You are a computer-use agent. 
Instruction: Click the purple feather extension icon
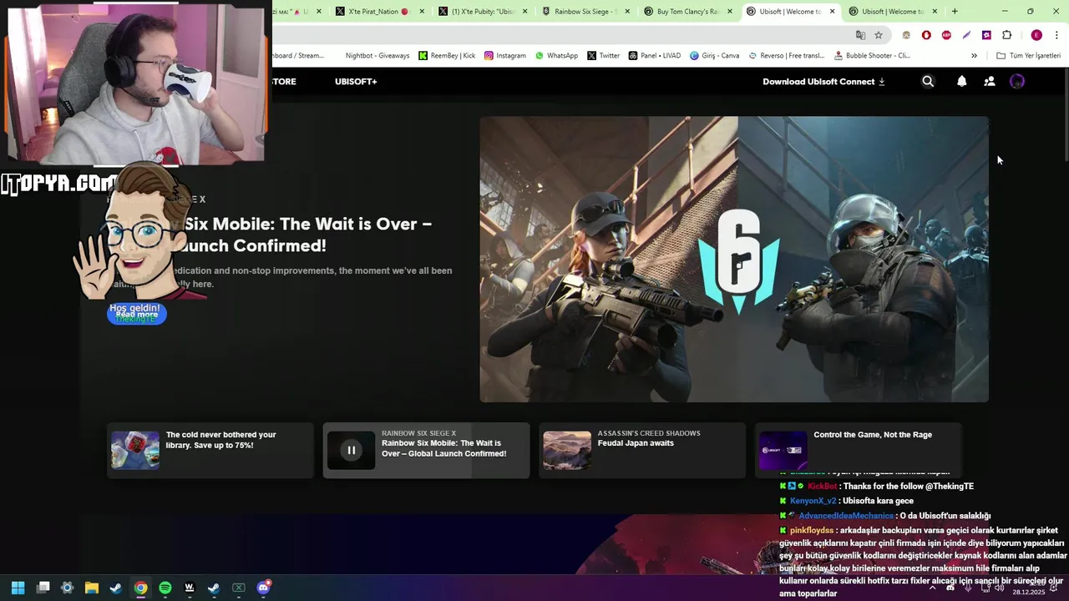966,35
